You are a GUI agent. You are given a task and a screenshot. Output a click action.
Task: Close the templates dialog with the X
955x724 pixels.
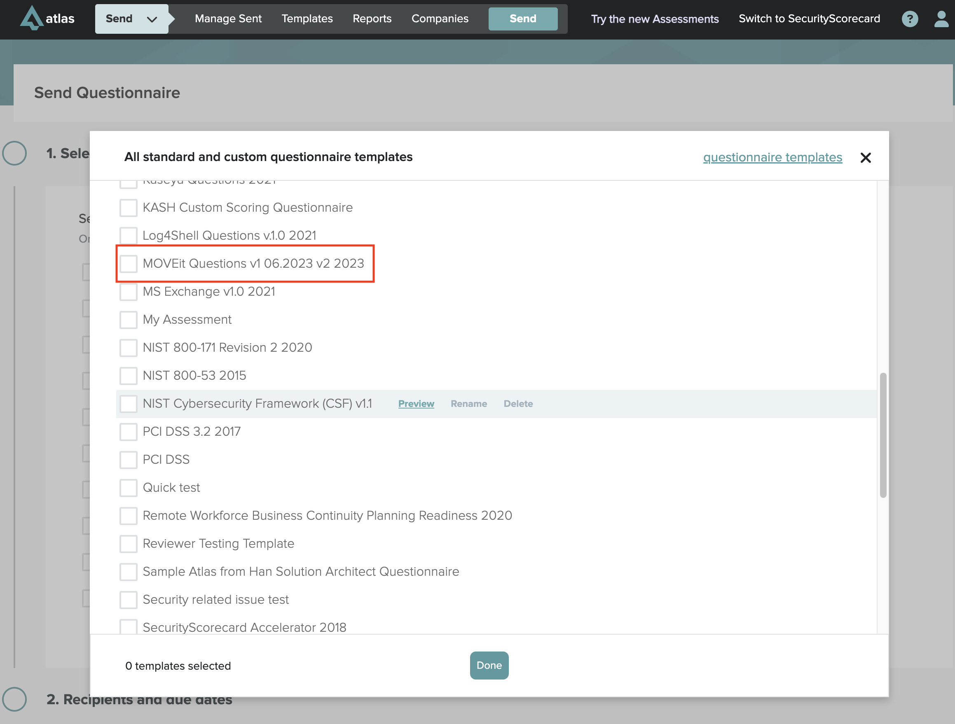click(865, 157)
